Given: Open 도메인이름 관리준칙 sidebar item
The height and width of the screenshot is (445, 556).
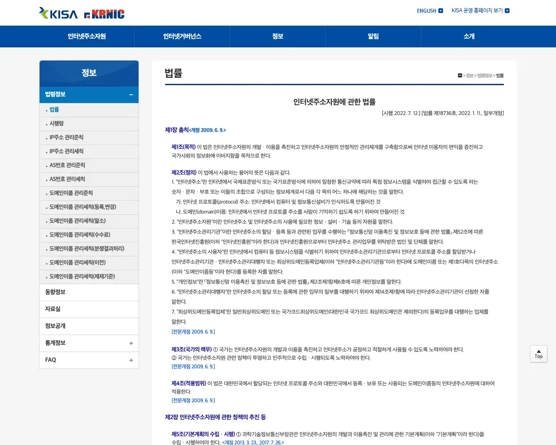Looking at the screenshot, I should point(89,193).
